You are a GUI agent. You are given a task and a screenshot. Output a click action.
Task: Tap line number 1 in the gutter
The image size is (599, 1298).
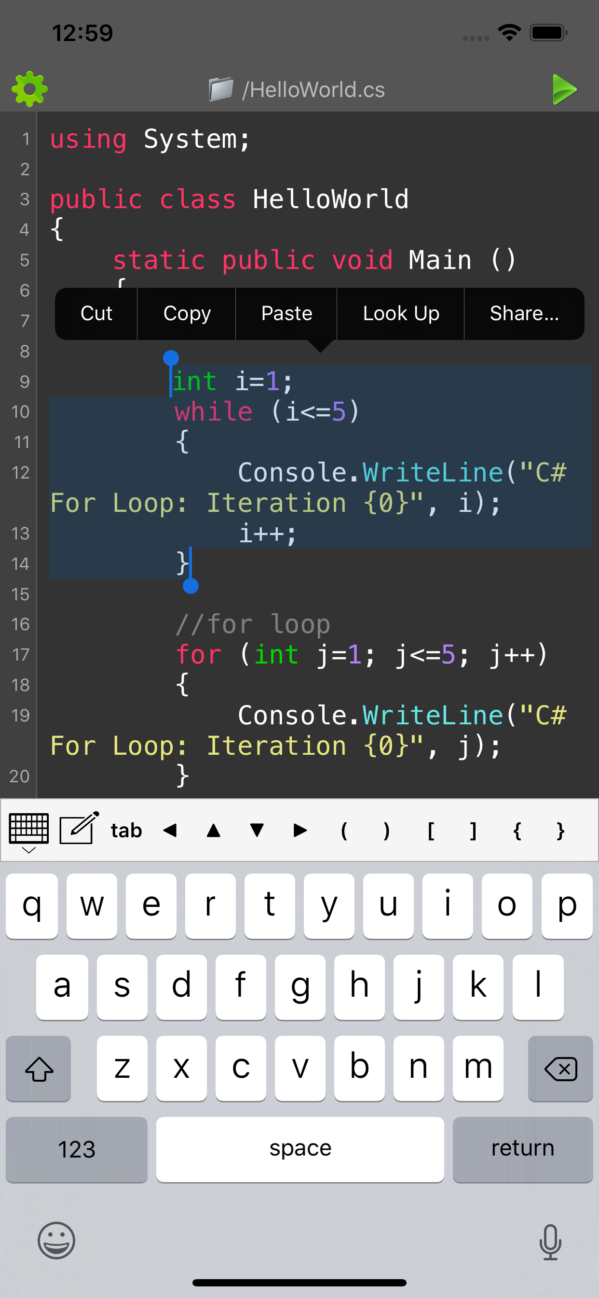coord(26,139)
